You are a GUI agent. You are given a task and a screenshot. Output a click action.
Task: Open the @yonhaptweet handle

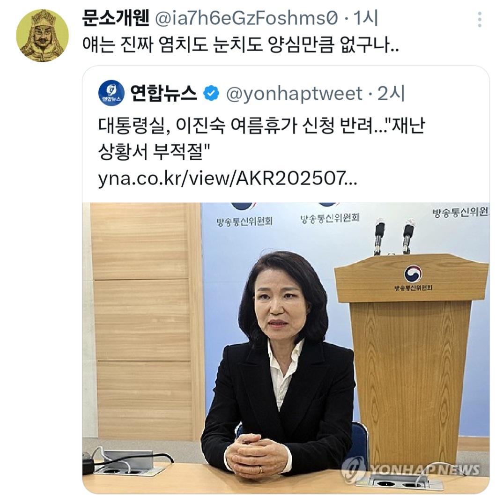point(294,94)
